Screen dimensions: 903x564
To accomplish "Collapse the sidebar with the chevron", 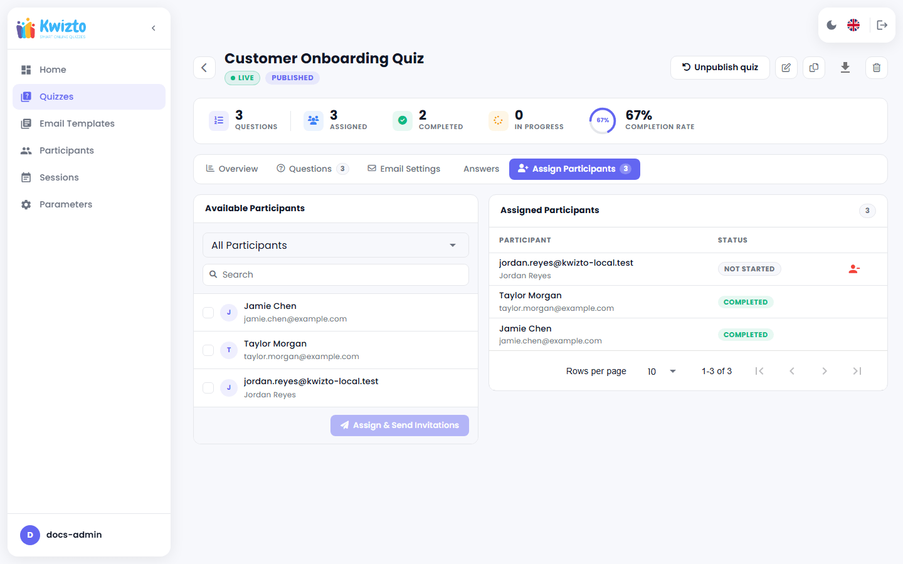I will [x=154, y=28].
